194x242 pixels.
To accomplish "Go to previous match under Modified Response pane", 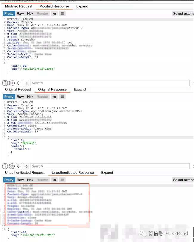I will pyautogui.click(x=19, y=83).
